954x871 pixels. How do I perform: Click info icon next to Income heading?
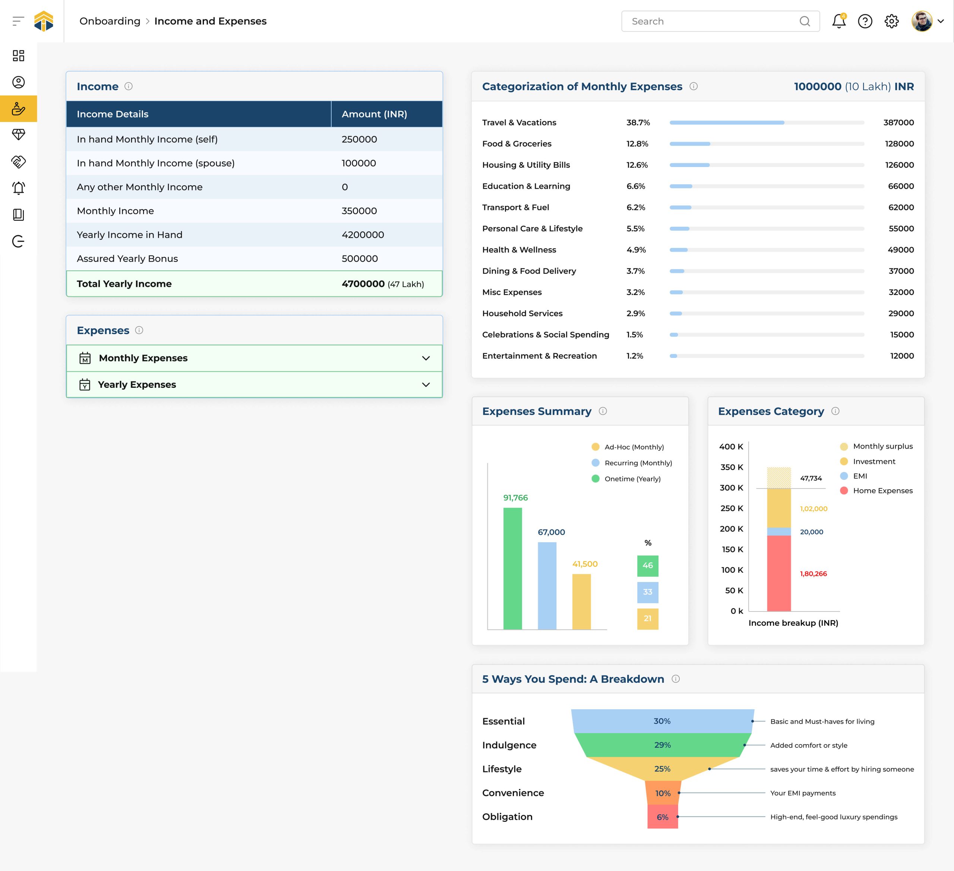point(128,86)
